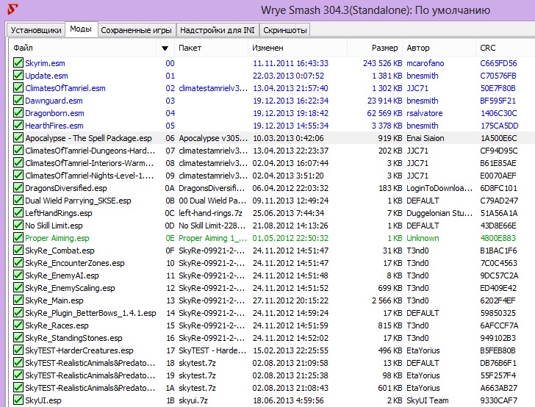Select ClimatesOfTamriel.esm in the list
This screenshot has height=407, width=535.
pos(65,88)
